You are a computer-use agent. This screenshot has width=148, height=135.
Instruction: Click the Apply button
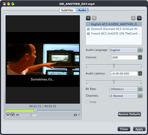tap(139, 129)
